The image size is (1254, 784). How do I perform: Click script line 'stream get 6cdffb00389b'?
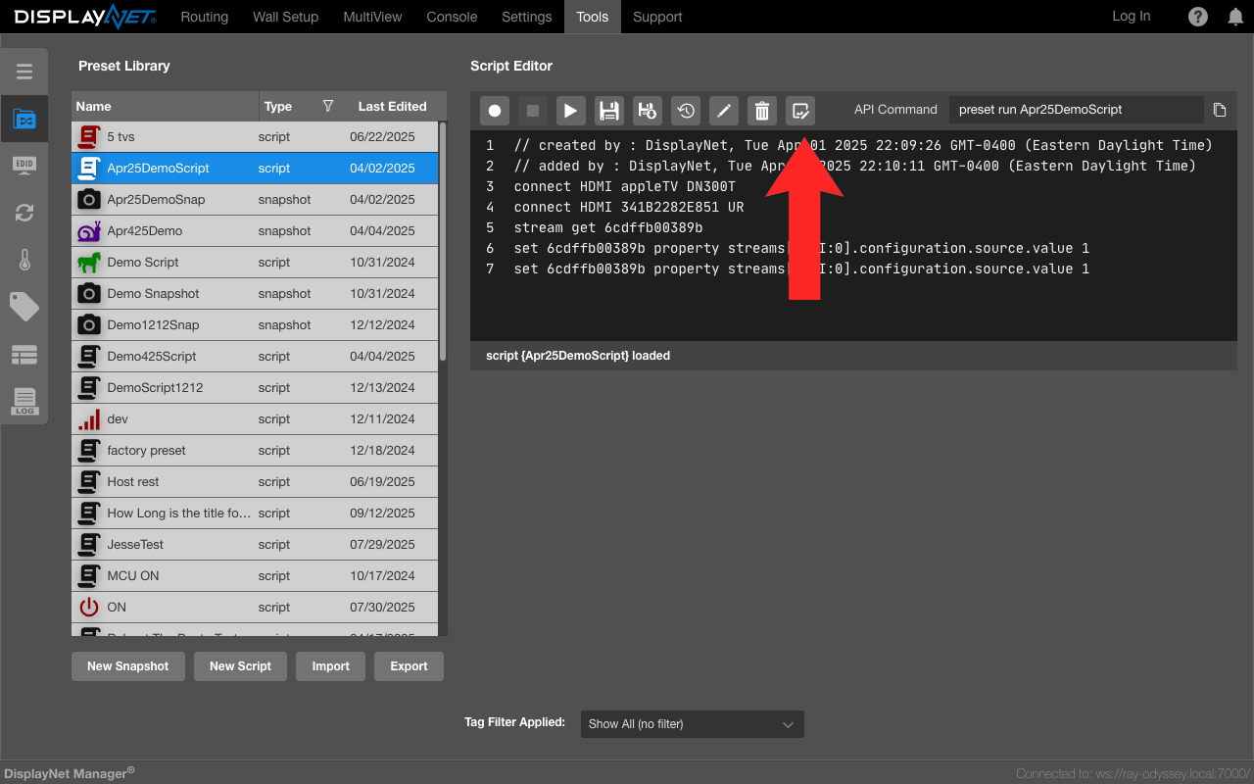point(607,227)
